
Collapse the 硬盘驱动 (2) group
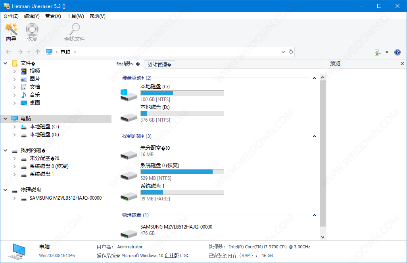(314, 78)
